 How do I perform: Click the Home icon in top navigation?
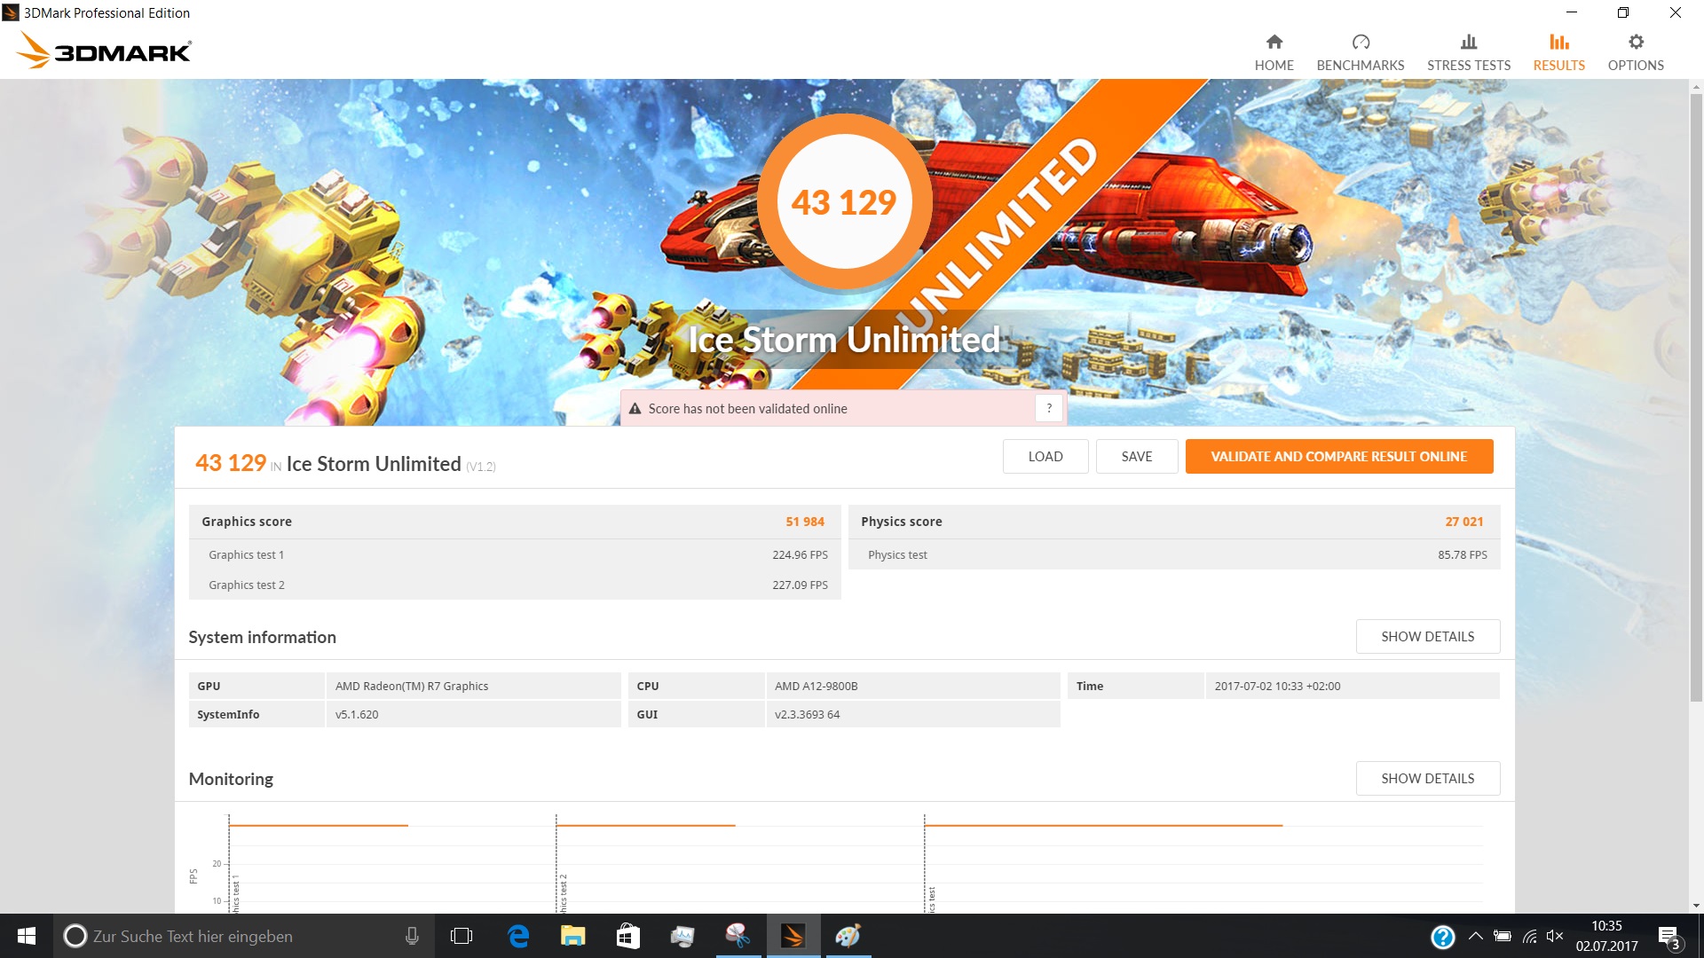(x=1274, y=42)
